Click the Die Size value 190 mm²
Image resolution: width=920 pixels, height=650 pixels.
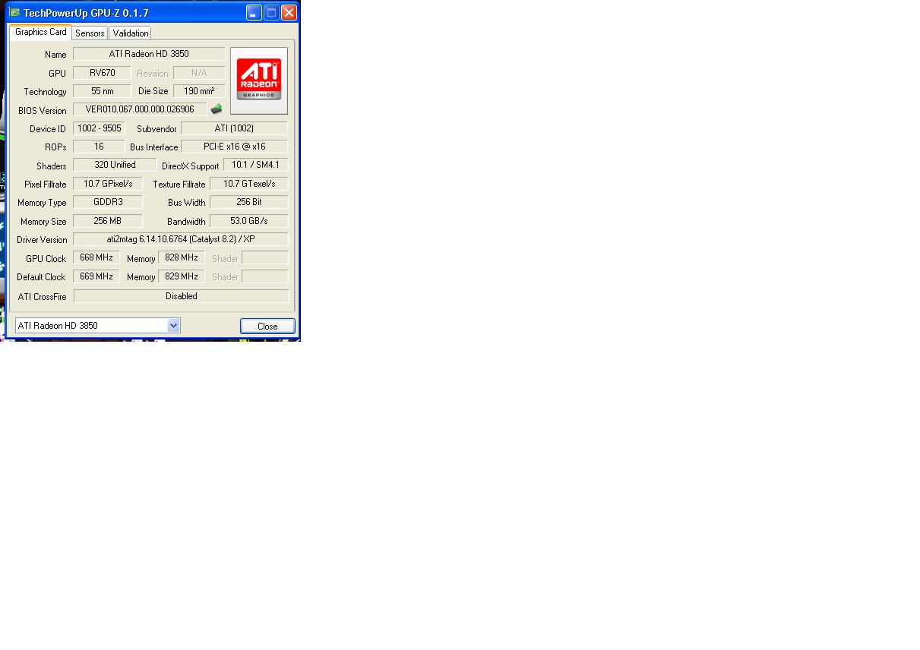pos(199,91)
